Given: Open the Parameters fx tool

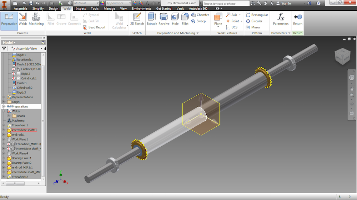Looking at the screenshot, I should (x=281, y=19).
